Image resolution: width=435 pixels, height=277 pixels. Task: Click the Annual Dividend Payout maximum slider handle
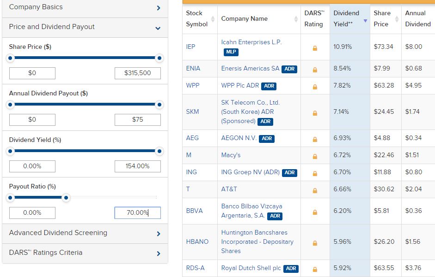click(159, 105)
